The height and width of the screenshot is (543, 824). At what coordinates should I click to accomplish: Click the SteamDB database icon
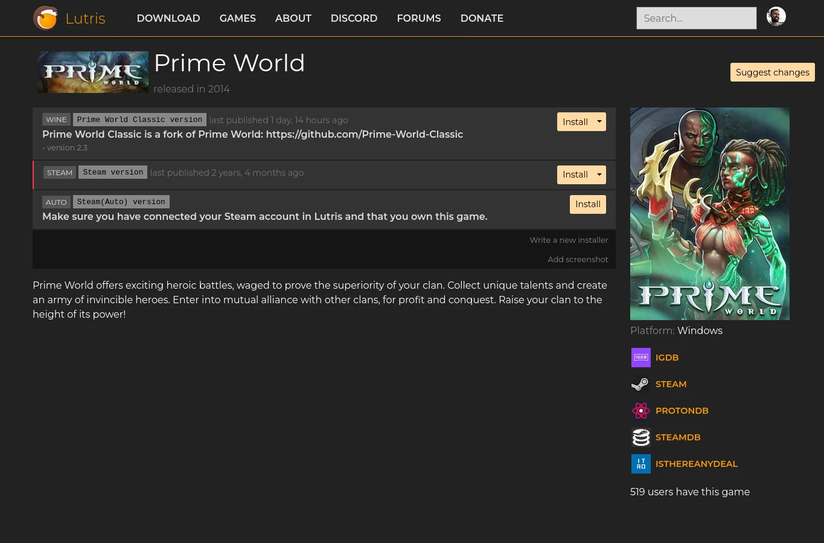coord(640,437)
